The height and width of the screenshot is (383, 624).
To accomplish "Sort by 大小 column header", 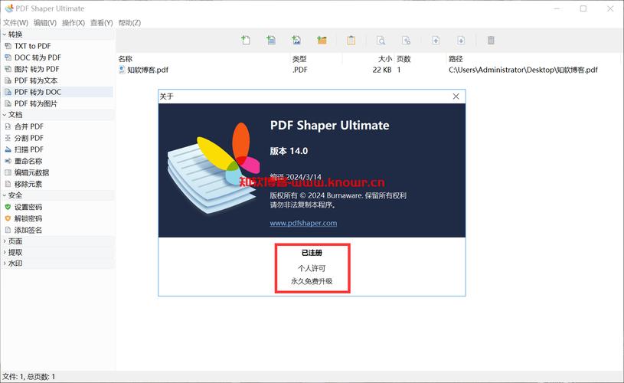I will click(x=368, y=59).
